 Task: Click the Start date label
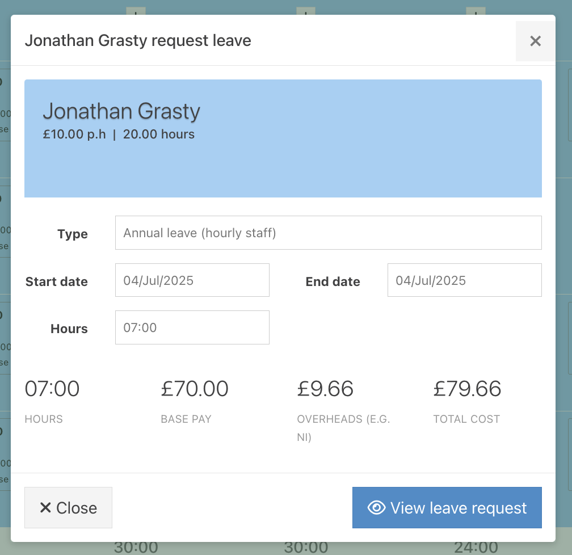coord(57,281)
